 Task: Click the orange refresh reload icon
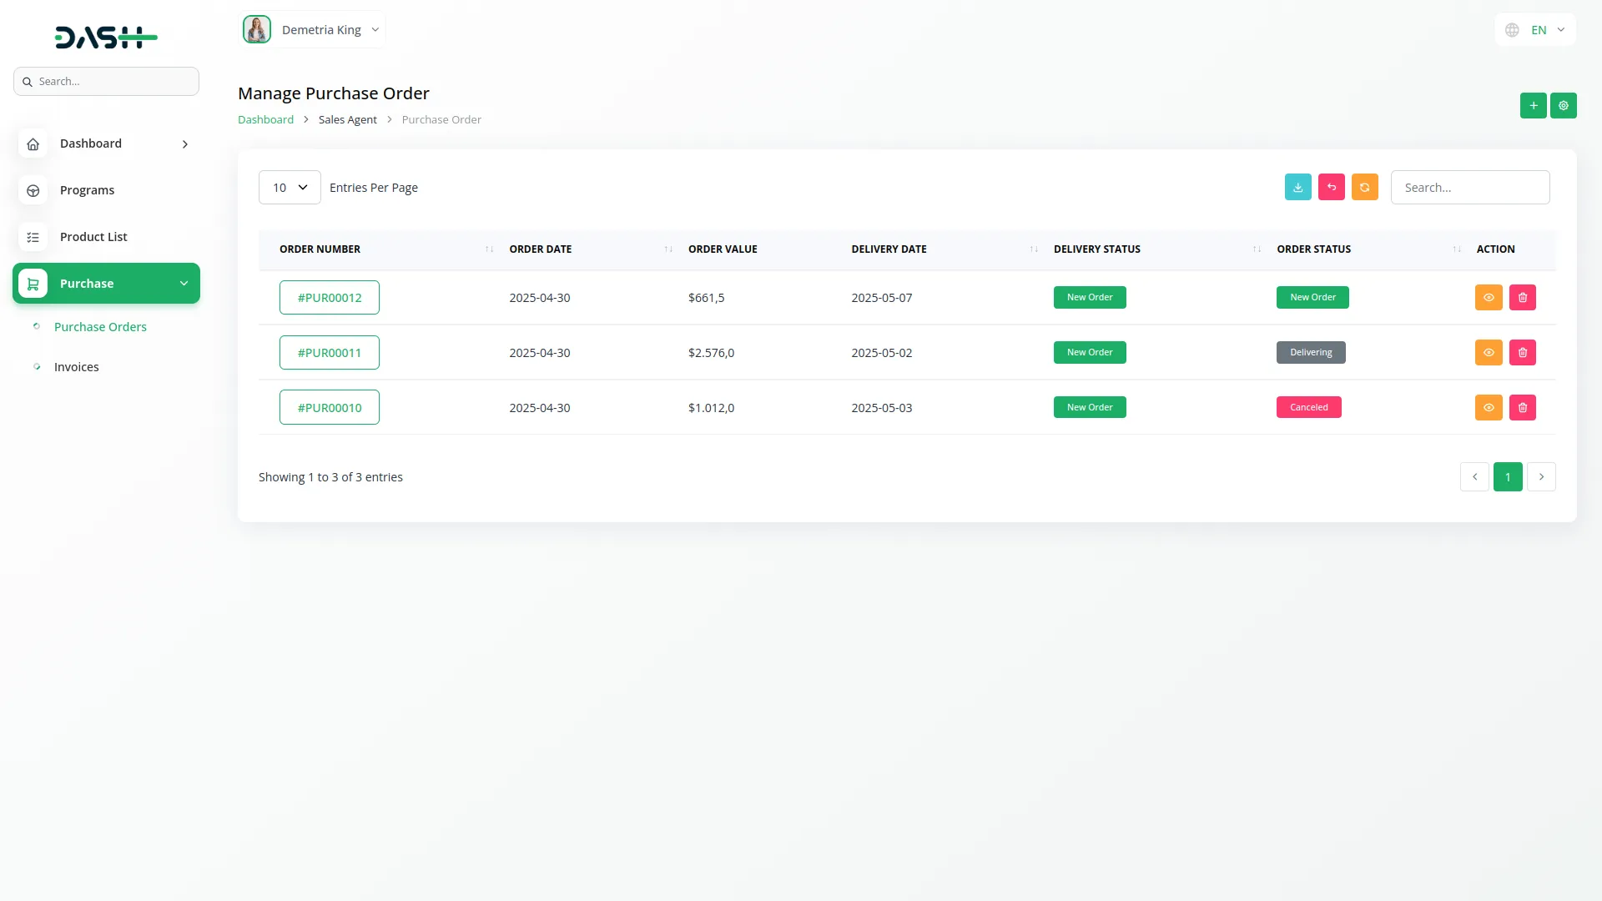tap(1364, 188)
